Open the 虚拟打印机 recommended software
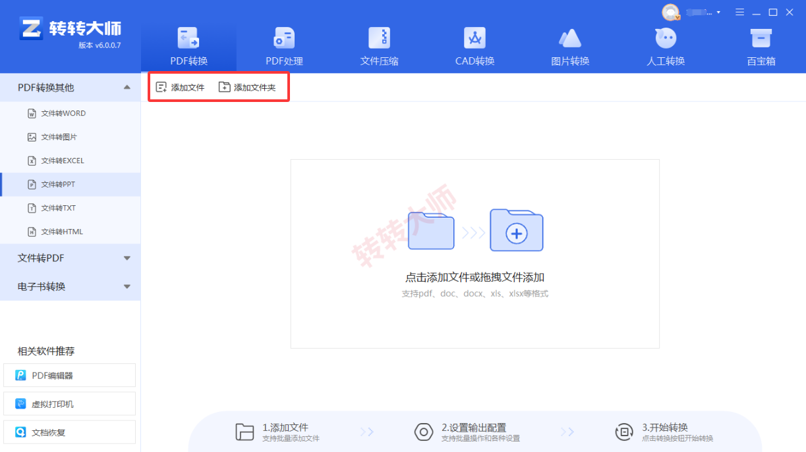 [69, 403]
